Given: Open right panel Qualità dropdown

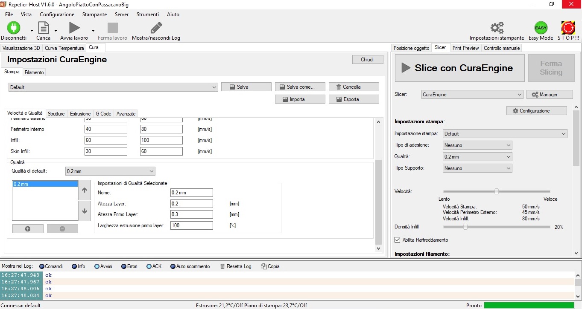Looking at the screenshot, I should [x=477, y=157].
